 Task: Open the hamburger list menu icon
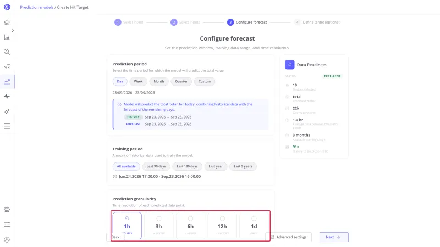(7, 126)
